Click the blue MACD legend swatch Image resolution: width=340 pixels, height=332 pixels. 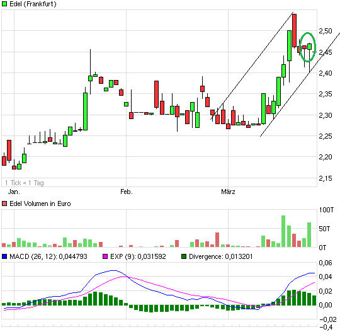4,256
